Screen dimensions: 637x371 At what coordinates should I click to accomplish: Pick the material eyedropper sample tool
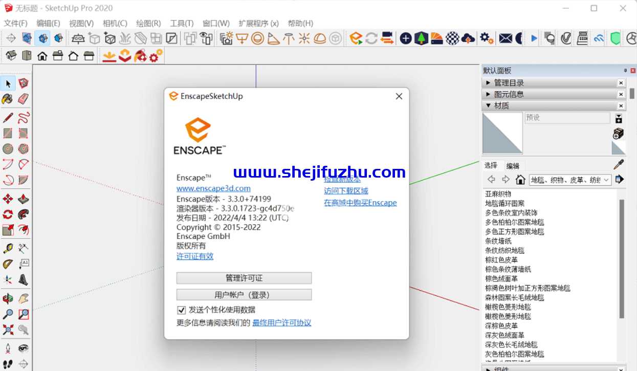(x=619, y=165)
